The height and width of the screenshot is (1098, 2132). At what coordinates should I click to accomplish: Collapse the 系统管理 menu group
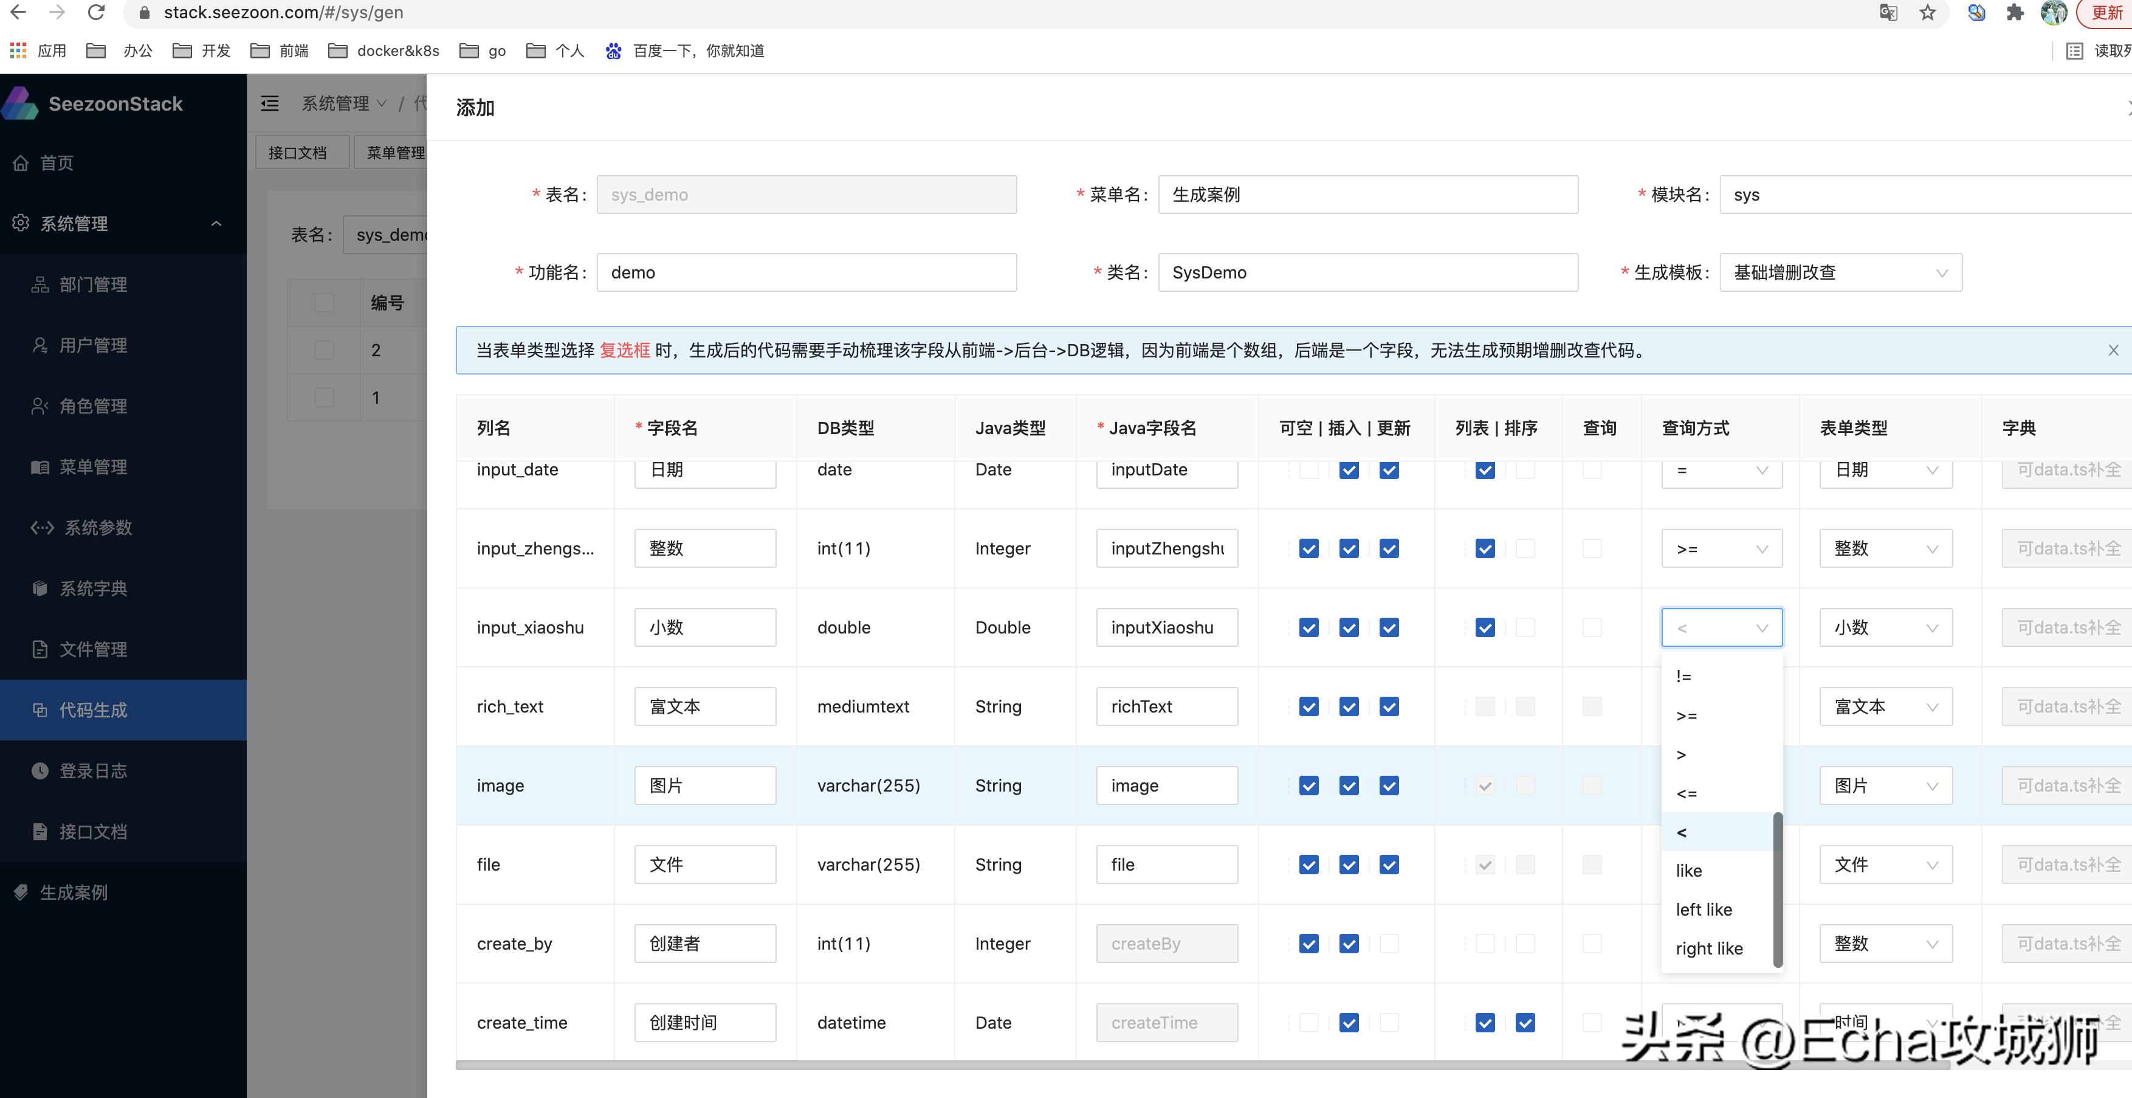216,224
